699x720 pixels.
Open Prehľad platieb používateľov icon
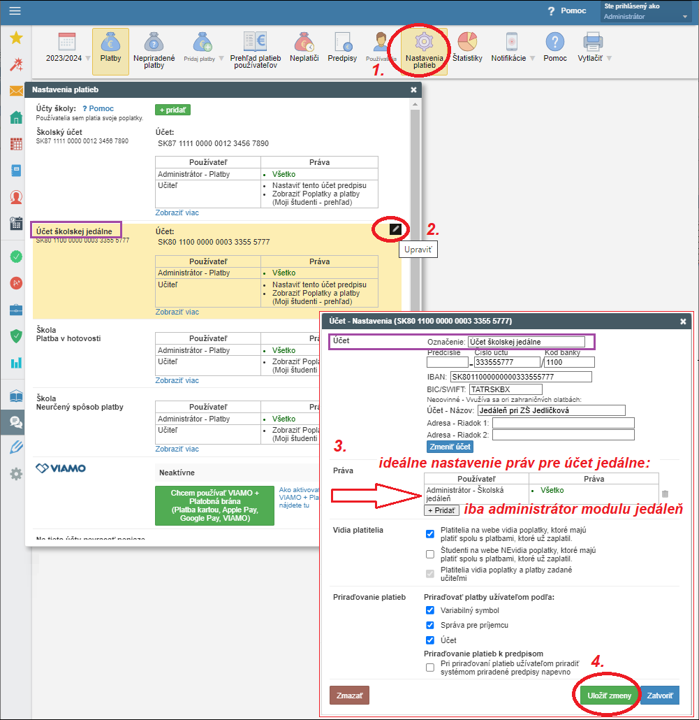point(255,42)
